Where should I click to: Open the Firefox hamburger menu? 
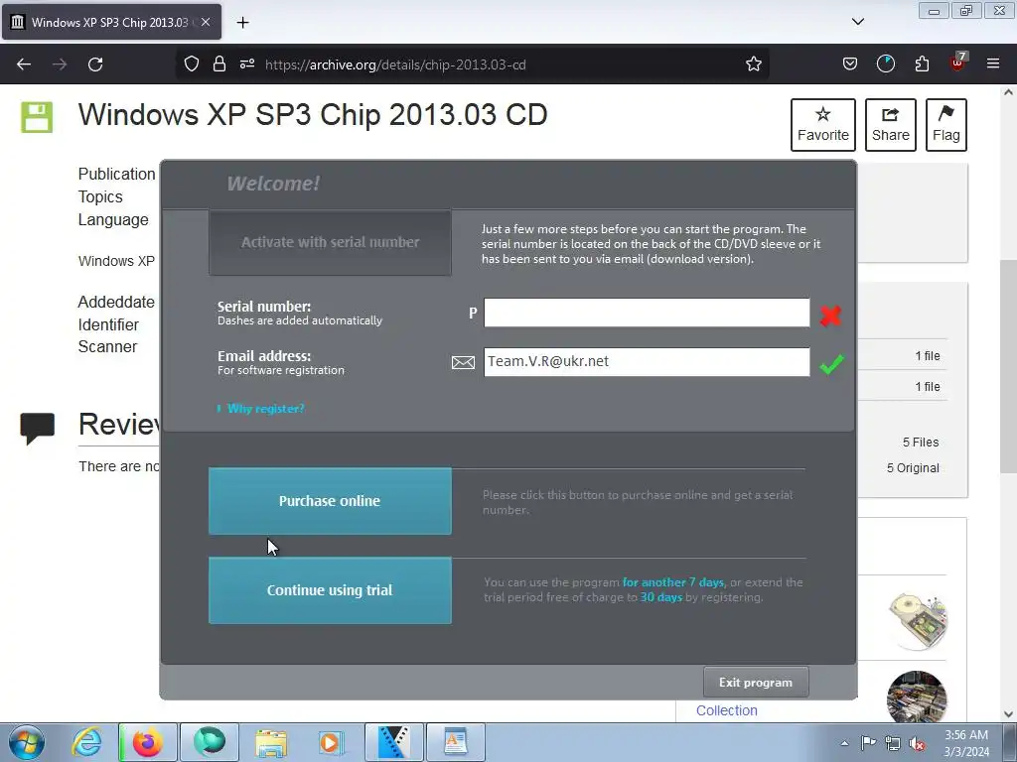993,63
